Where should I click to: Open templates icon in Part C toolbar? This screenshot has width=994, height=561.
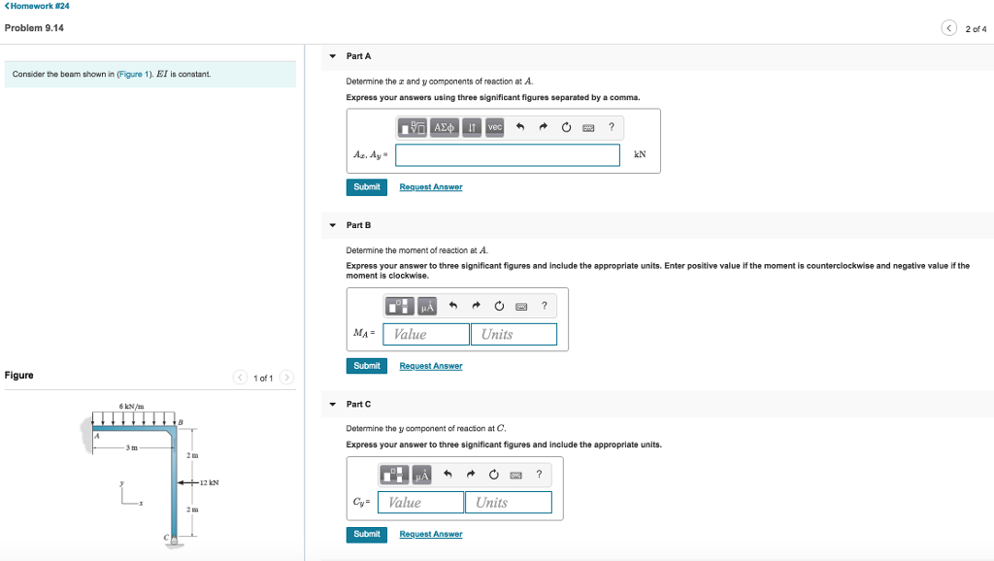click(x=394, y=475)
